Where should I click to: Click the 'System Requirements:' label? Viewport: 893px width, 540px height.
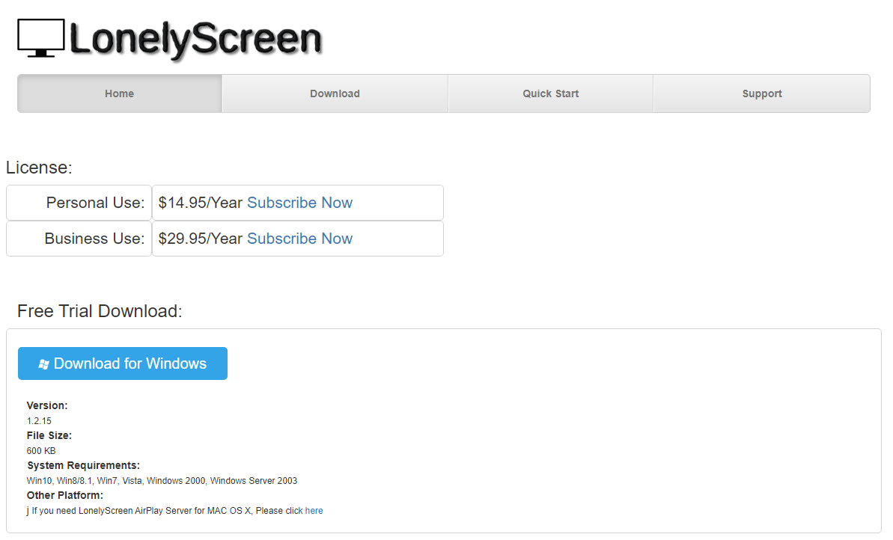point(83,465)
